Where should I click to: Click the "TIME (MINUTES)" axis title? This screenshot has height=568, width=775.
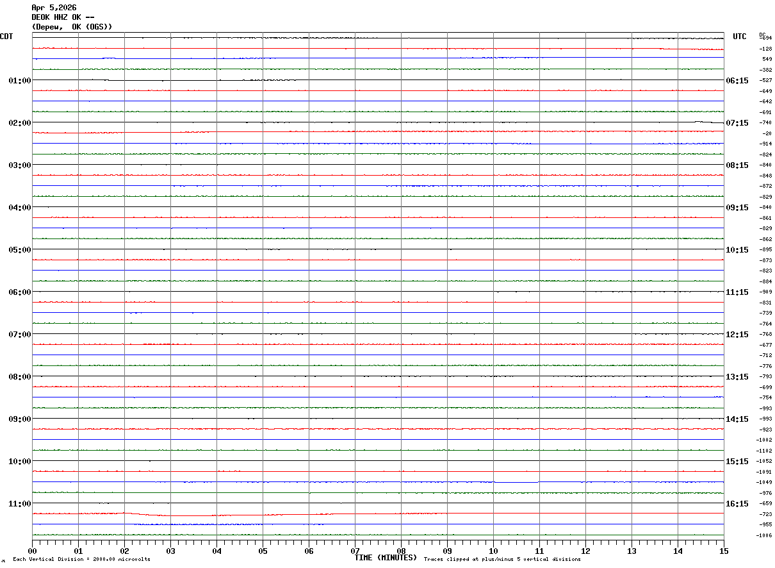click(386, 558)
